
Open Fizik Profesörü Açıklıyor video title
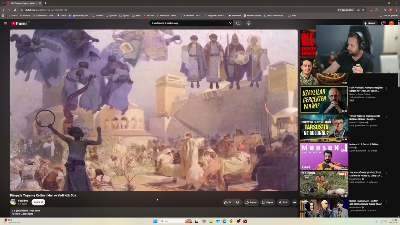[366, 89]
